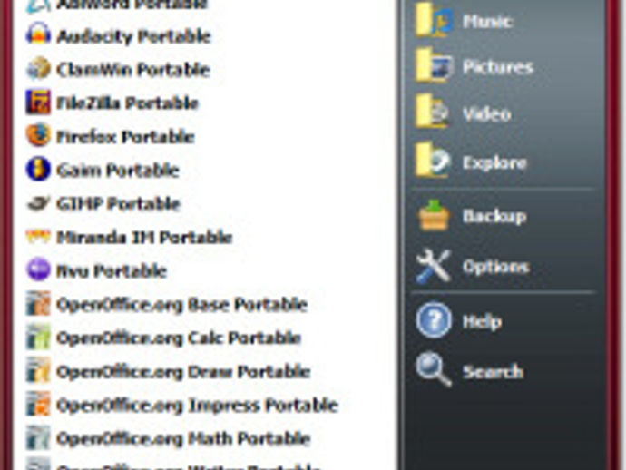Screen dimensions: 626x470
Task: Open OpenOffice.org Base Portable label
Action: [x=182, y=305]
